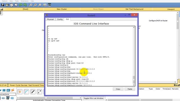Click the 'Router#config ter' line

[57, 55]
